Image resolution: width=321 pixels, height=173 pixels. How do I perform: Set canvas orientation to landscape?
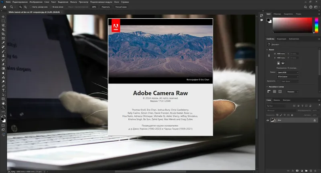(283, 63)
